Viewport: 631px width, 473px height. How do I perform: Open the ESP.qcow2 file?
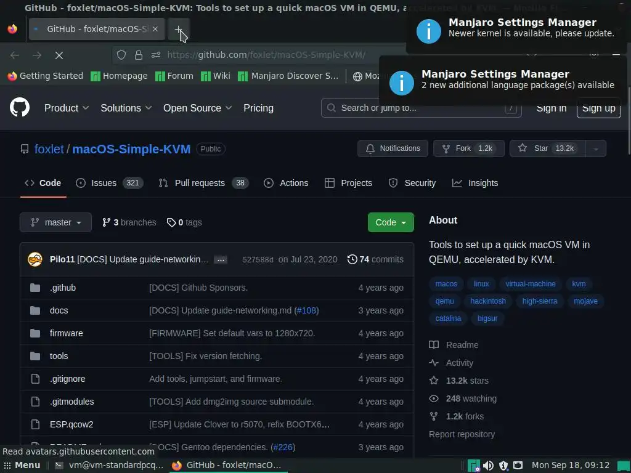click(x=71, y=424)
